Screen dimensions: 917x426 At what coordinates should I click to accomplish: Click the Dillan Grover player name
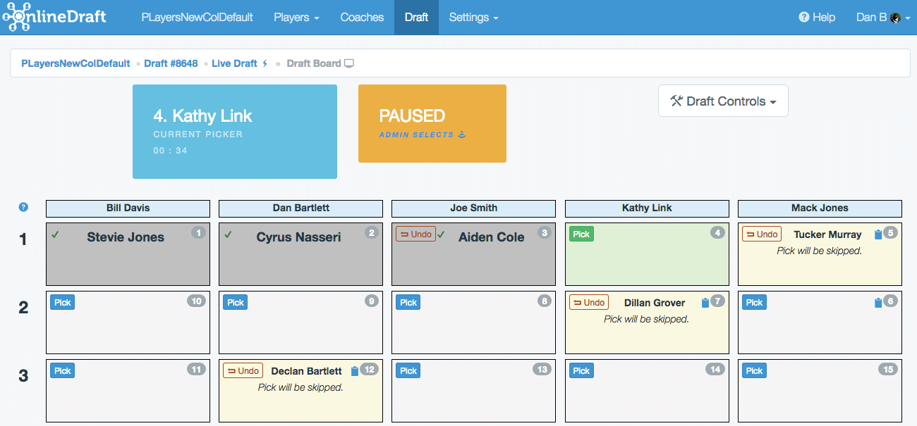[x=655, y=303]
